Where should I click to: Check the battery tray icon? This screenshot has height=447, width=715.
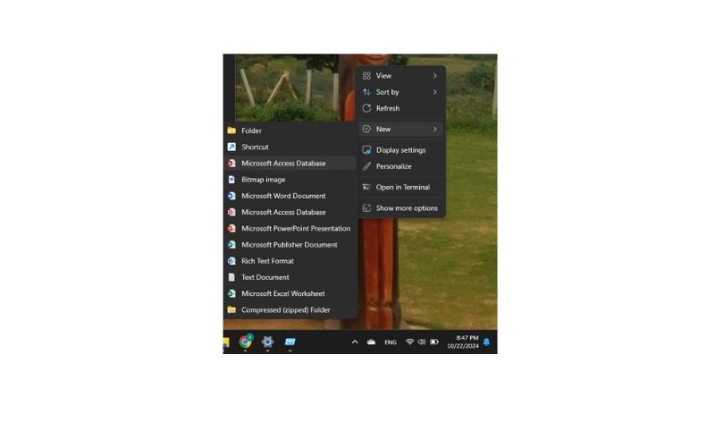coord(434,342)
